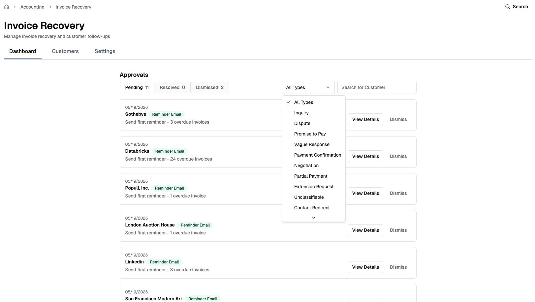535x302 pixels.
Task: Click the Sothebys customer name
Action: pos(136,114)
